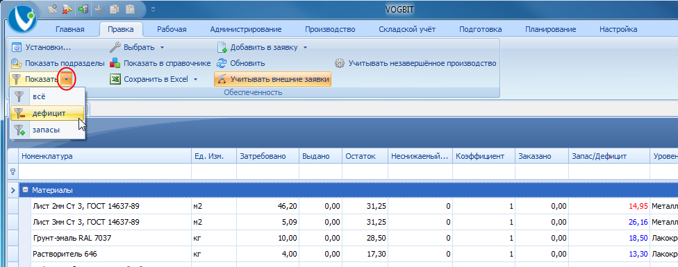Switch to the Главная tab
The image size is (678, 267).
coord(70,29)
